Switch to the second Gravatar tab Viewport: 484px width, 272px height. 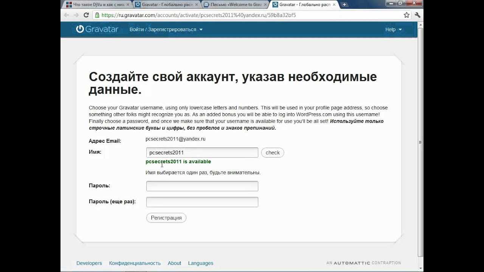(x=166, y=5)
